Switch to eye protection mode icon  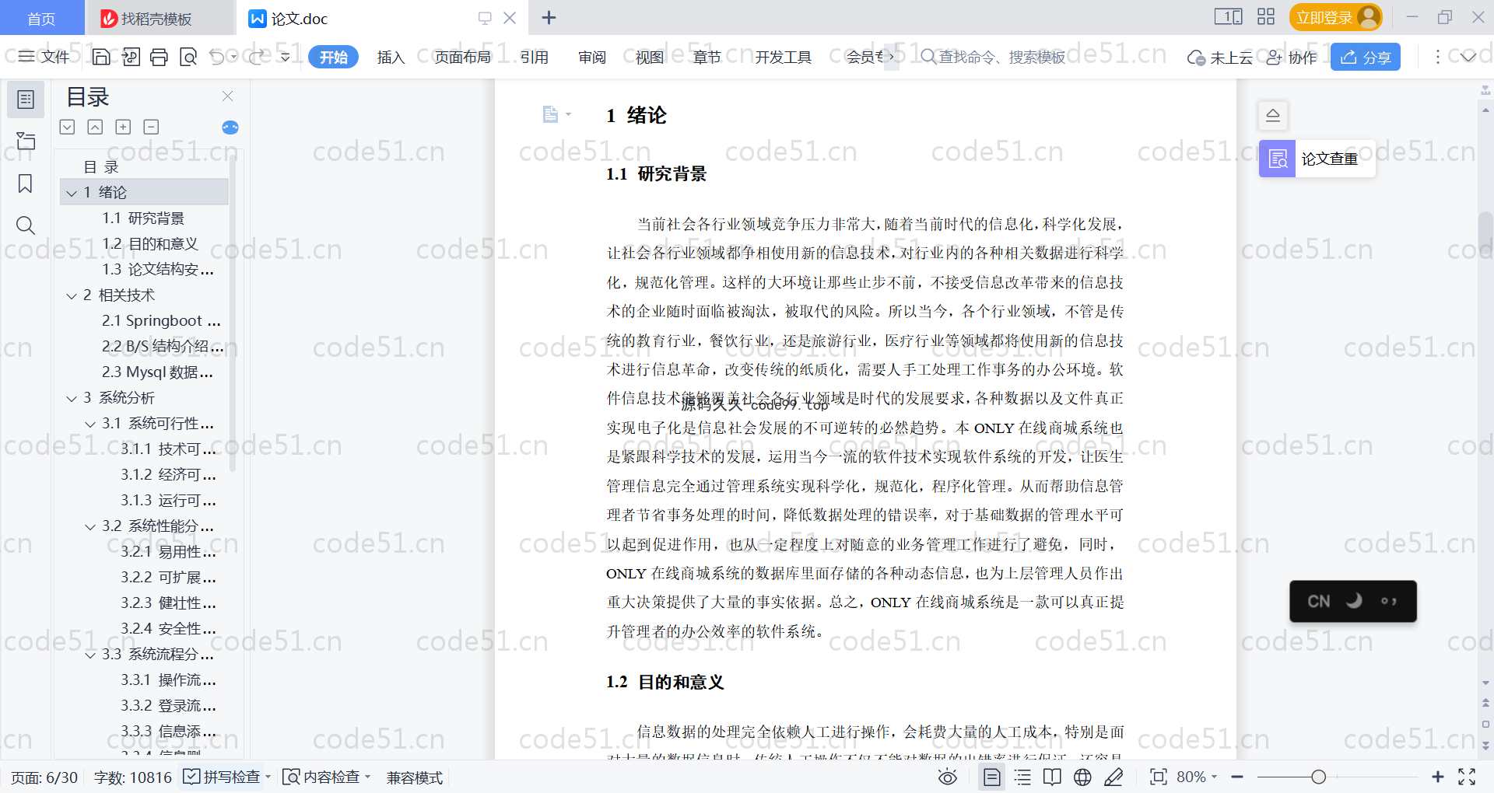coord(948,777)
